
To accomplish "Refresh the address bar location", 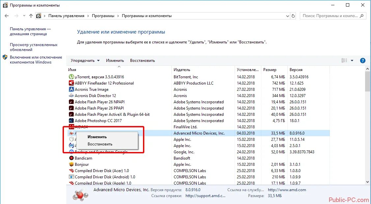I will (293, 16).
